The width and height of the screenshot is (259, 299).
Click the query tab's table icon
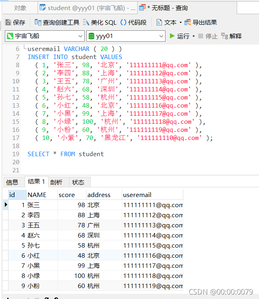point(142,8)
